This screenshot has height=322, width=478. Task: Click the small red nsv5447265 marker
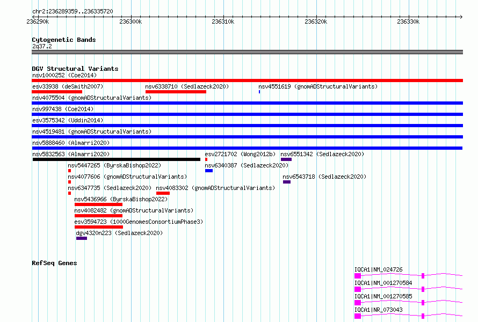tap(69, 171)
